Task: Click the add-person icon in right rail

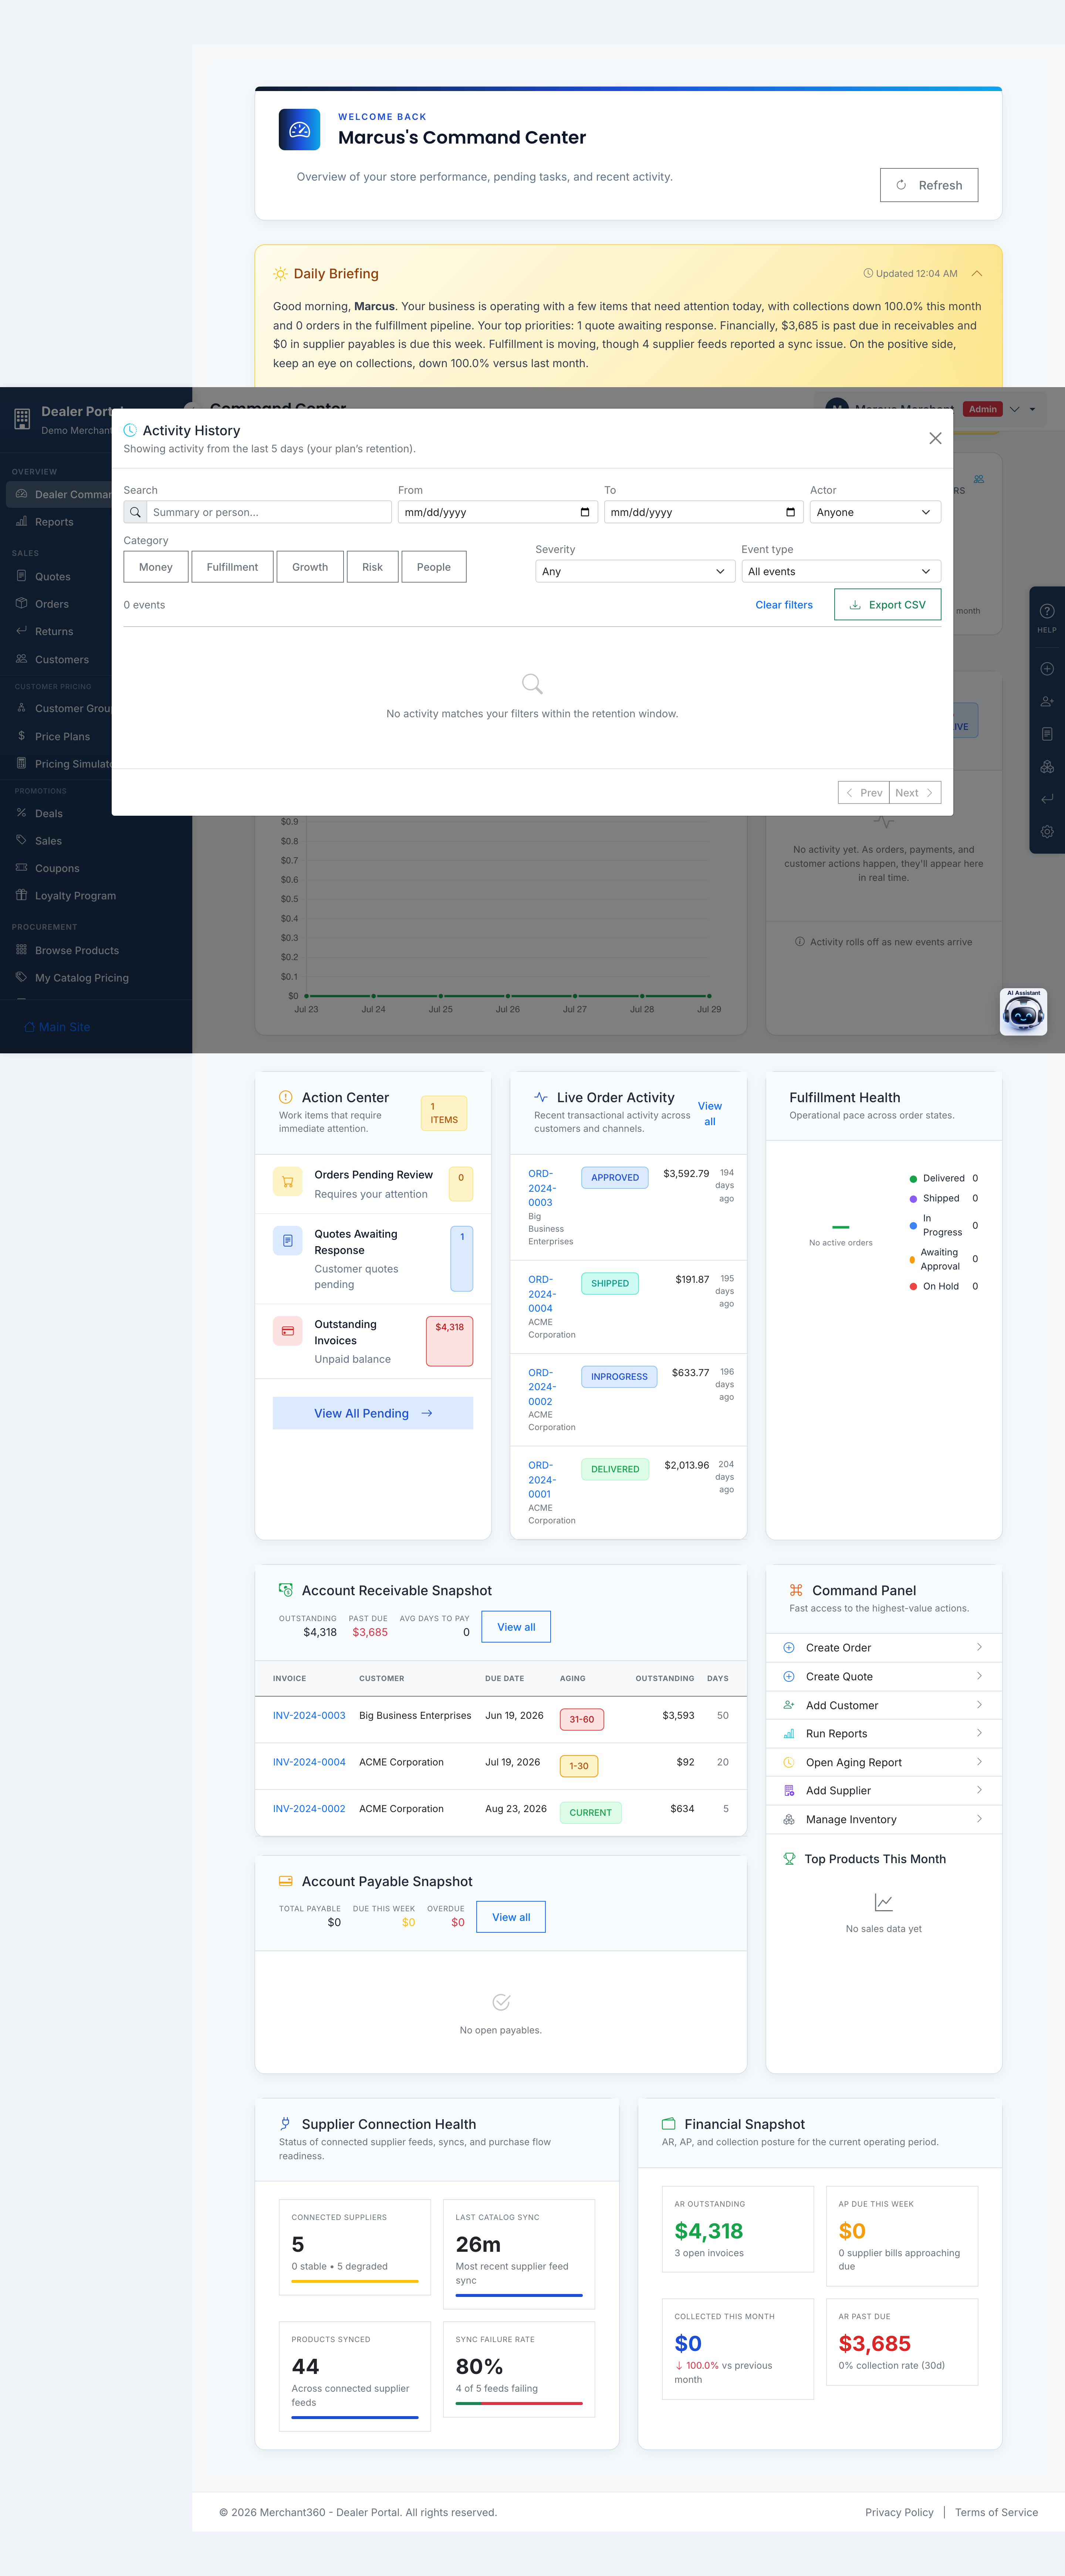Action: 1046,702
